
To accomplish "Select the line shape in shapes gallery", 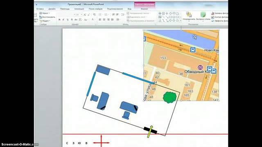I will (x=163, y=17).
